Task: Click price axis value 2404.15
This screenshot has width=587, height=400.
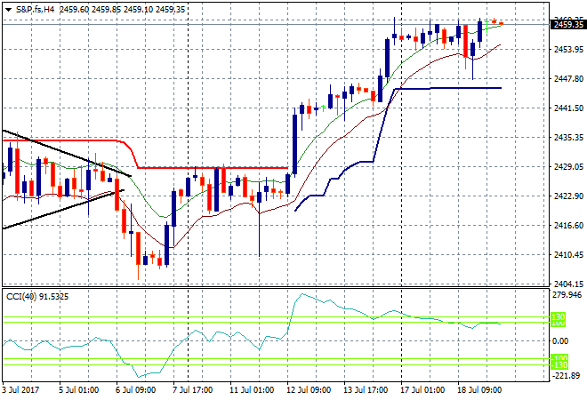Action: click(x=568, y=284)
